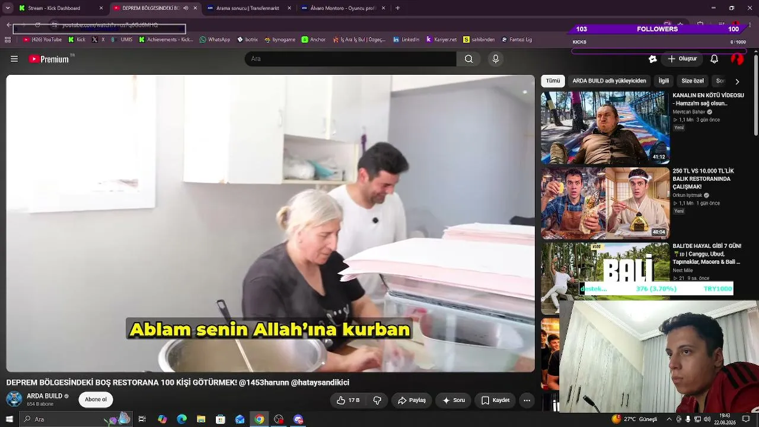Viewport: 759px width, 427px height.
Task: Open more actions three-dot menu under video
Action: (x=527, y=400)
